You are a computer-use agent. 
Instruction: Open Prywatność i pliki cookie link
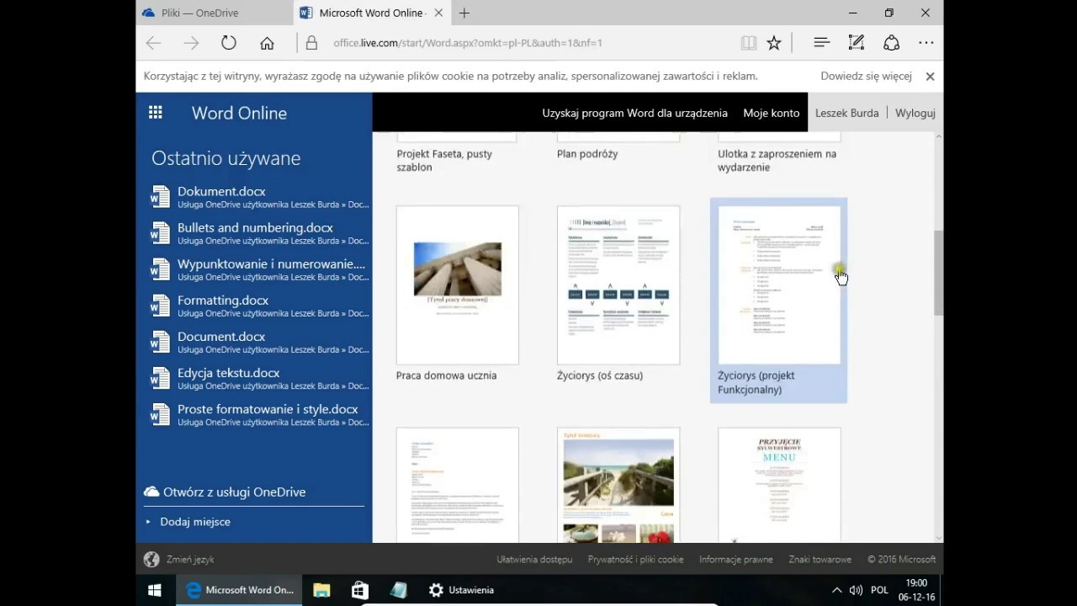point(635,559)
